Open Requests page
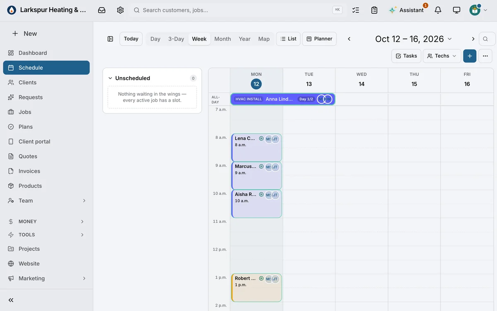Image resolution: width=497 pixels, height=311 pixels. pos(46,97)
